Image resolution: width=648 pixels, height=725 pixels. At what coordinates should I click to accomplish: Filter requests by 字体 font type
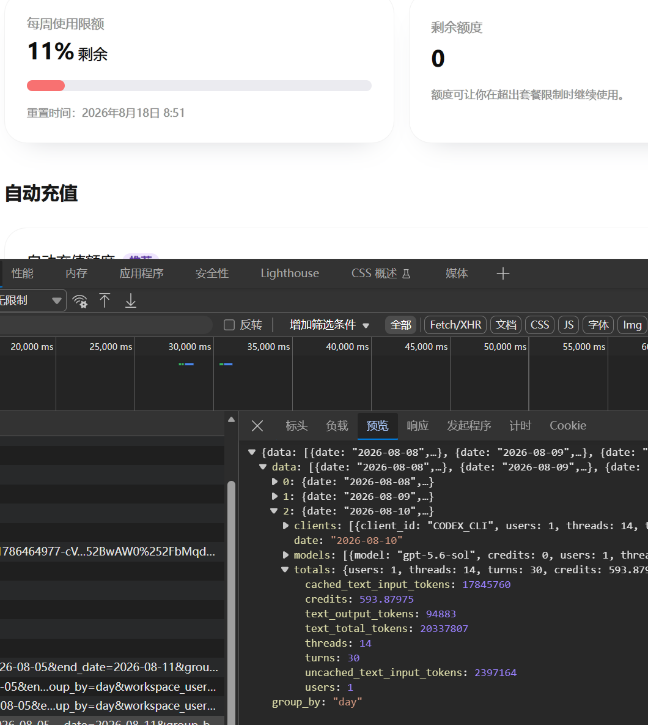pyautogui.click(x=598, y=325)
